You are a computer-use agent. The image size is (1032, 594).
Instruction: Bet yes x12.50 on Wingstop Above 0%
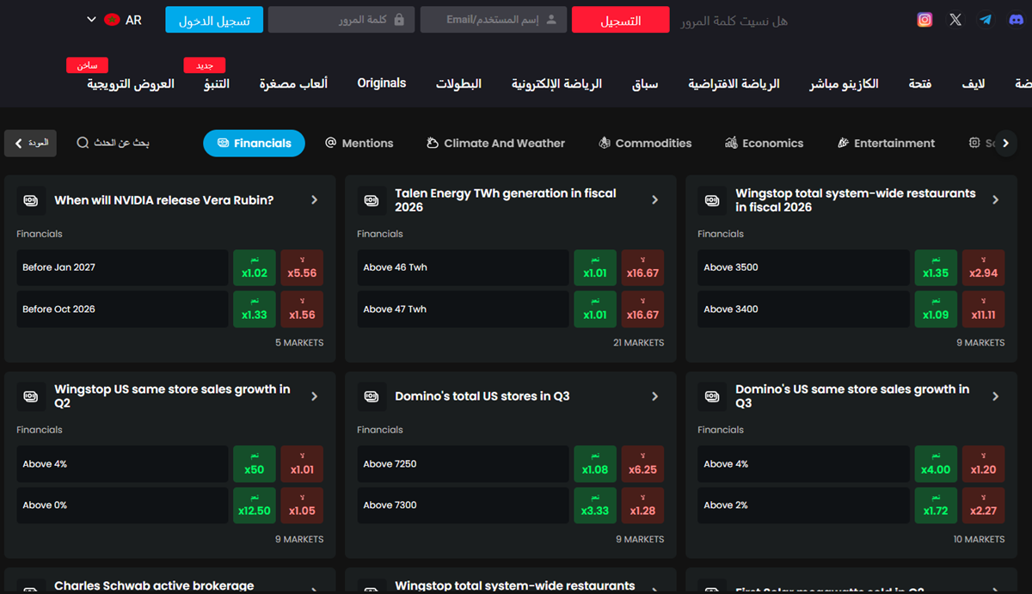tap(255, 505)
